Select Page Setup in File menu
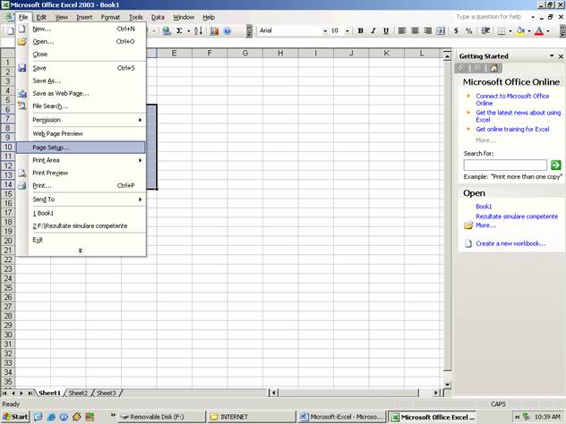 point(81,148)
